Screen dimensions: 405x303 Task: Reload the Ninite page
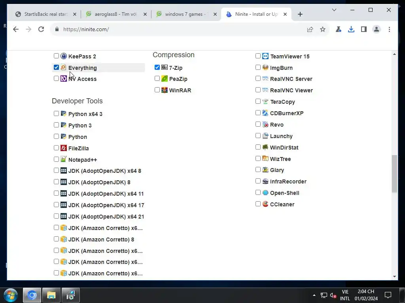(41, 29)
